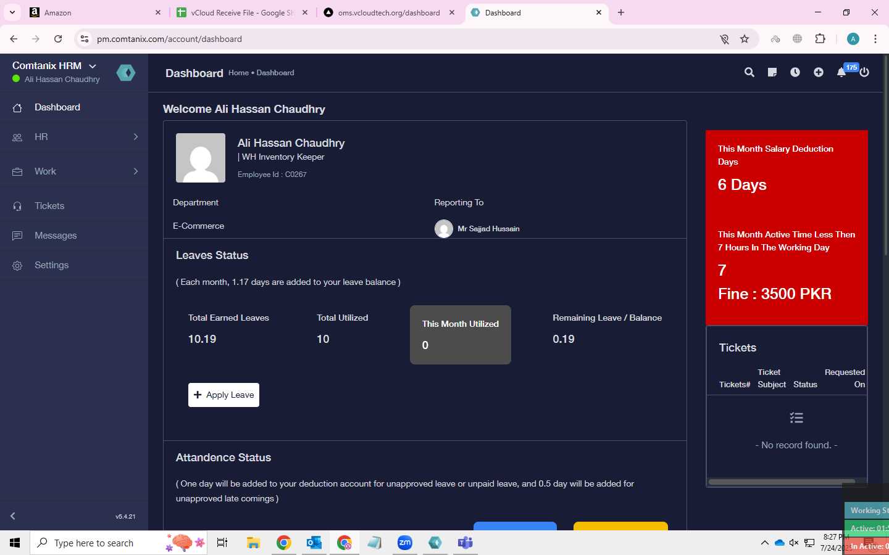Close the Amazon browser tab

point(158,12)
